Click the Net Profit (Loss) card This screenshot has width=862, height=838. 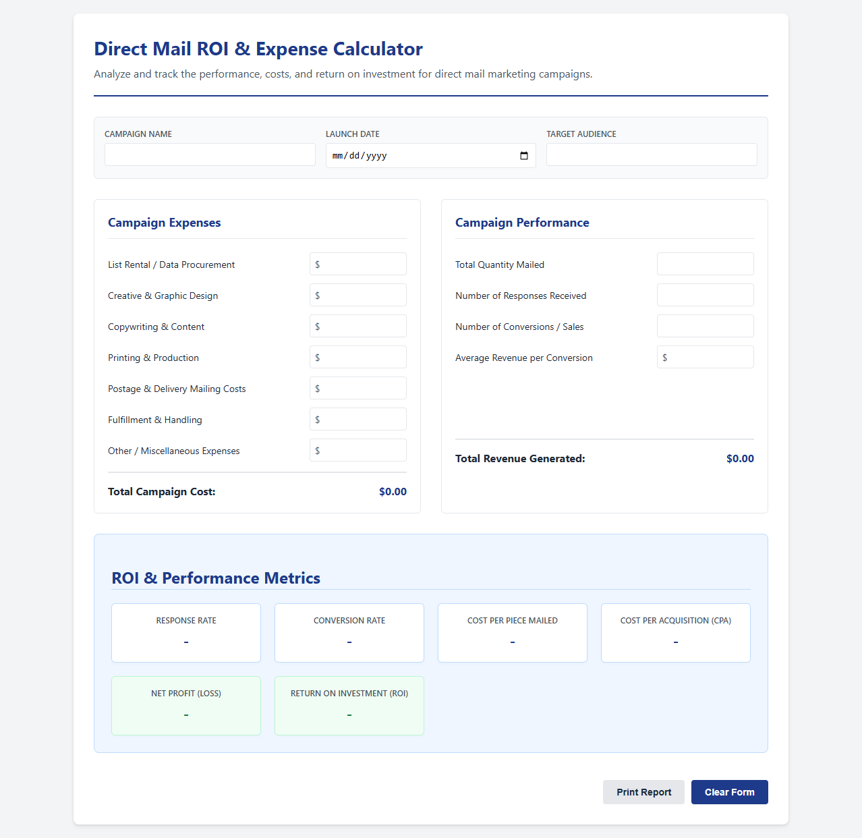click(x=186, y=706)
